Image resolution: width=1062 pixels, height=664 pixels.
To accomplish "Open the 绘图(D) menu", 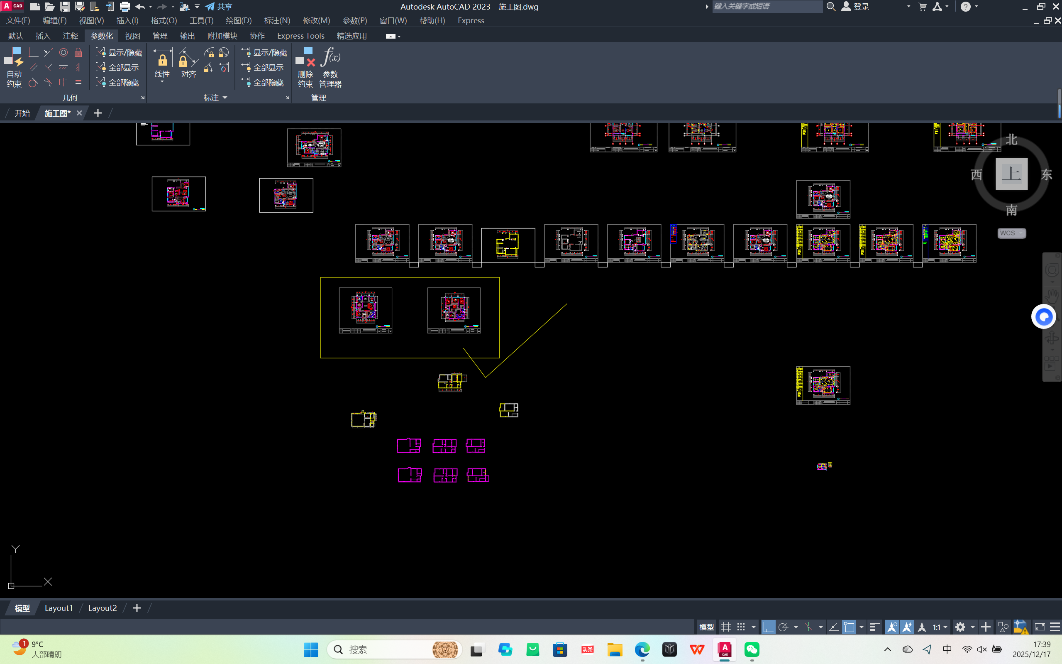I will pyautogui.click(x=238, y=21).
